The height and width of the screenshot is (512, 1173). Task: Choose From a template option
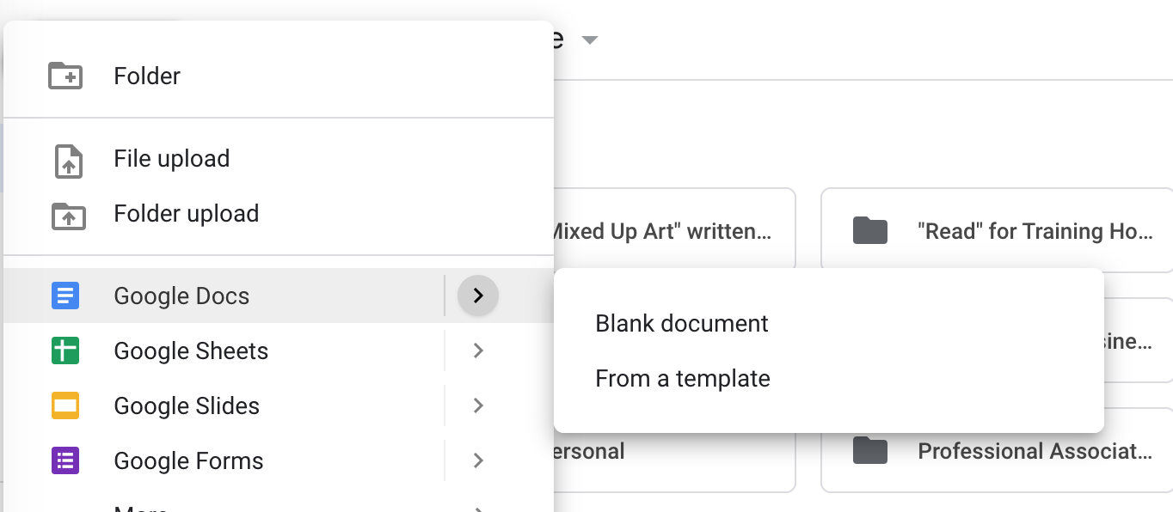(x=683, y=379)
